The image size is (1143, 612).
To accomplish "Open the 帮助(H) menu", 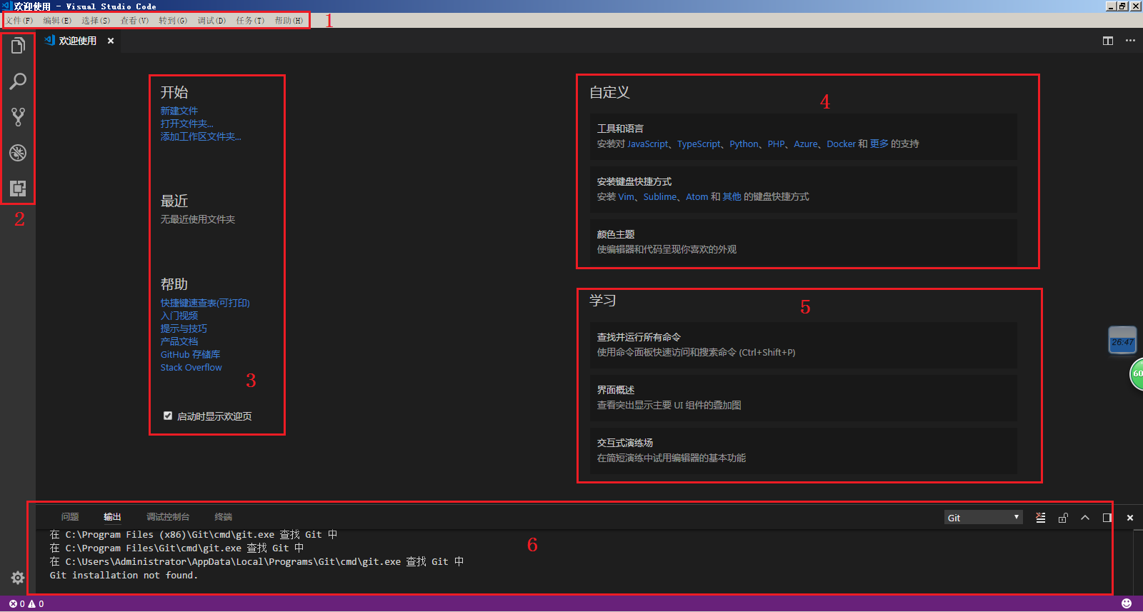I will [289, 21].
